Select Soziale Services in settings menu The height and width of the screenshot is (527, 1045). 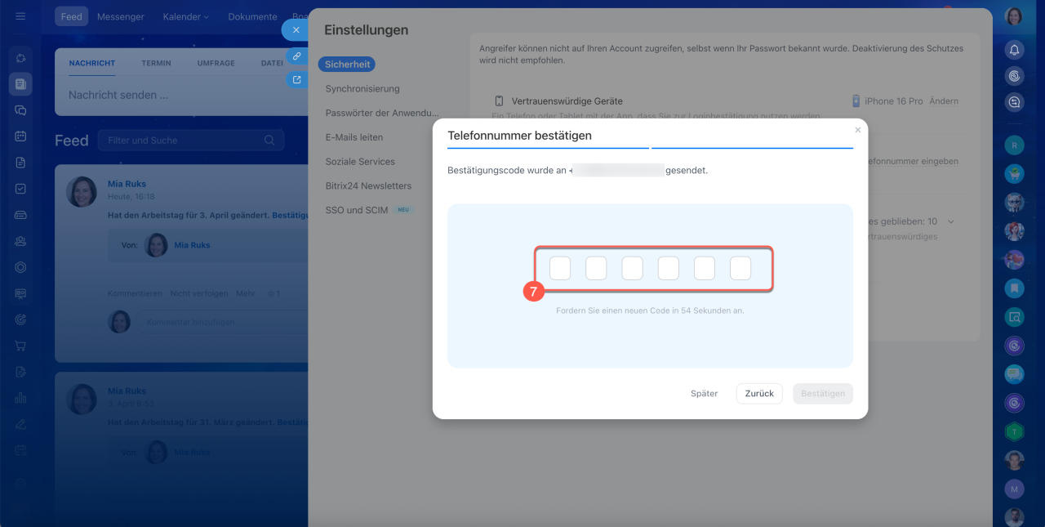click(360, 162)
